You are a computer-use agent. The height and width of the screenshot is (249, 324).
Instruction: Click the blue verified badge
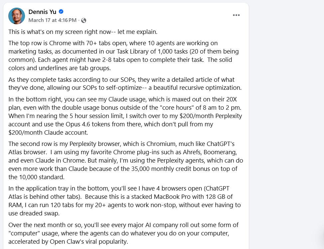[61, 12]
